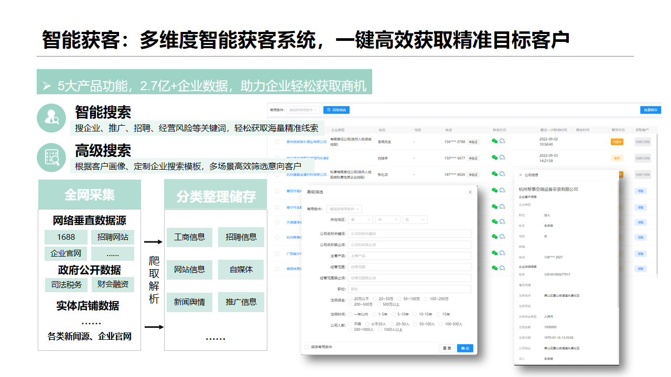Close the 公司信息 panel with X
The width and height of the screenshot is (671, 377).
[520, 175]
